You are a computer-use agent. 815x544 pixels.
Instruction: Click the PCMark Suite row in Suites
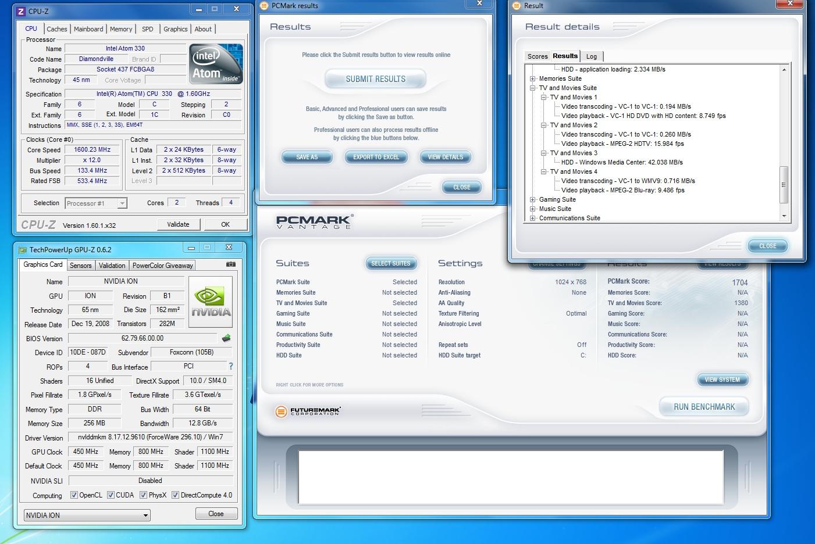point(347,282)
